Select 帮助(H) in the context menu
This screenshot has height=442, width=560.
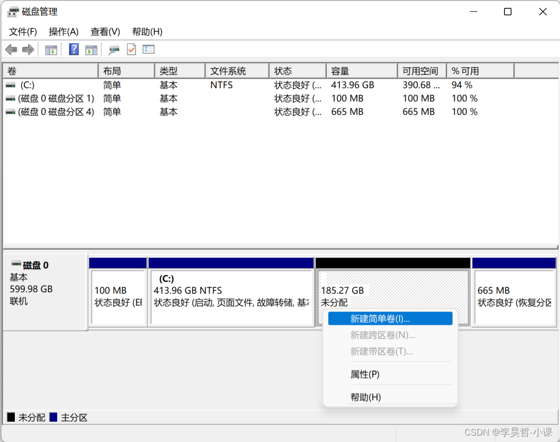tap(390, 397)
